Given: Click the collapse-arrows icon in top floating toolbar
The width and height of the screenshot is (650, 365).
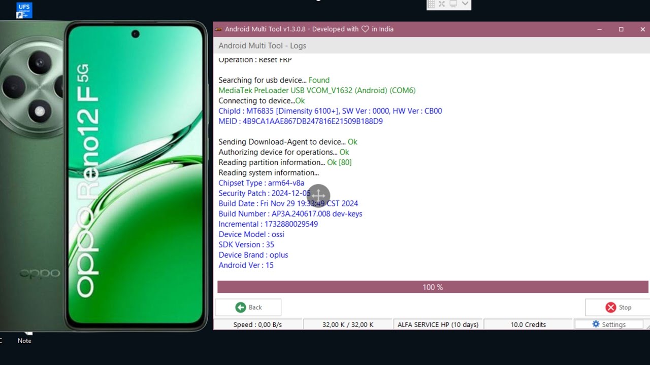Looking at the screenshot, I should 442,4.
